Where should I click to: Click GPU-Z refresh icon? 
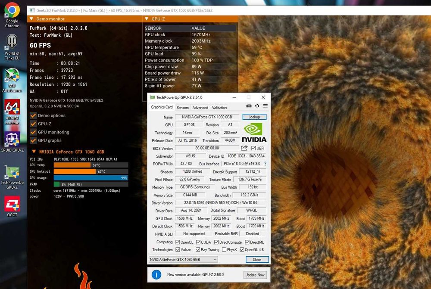(257, 106)
